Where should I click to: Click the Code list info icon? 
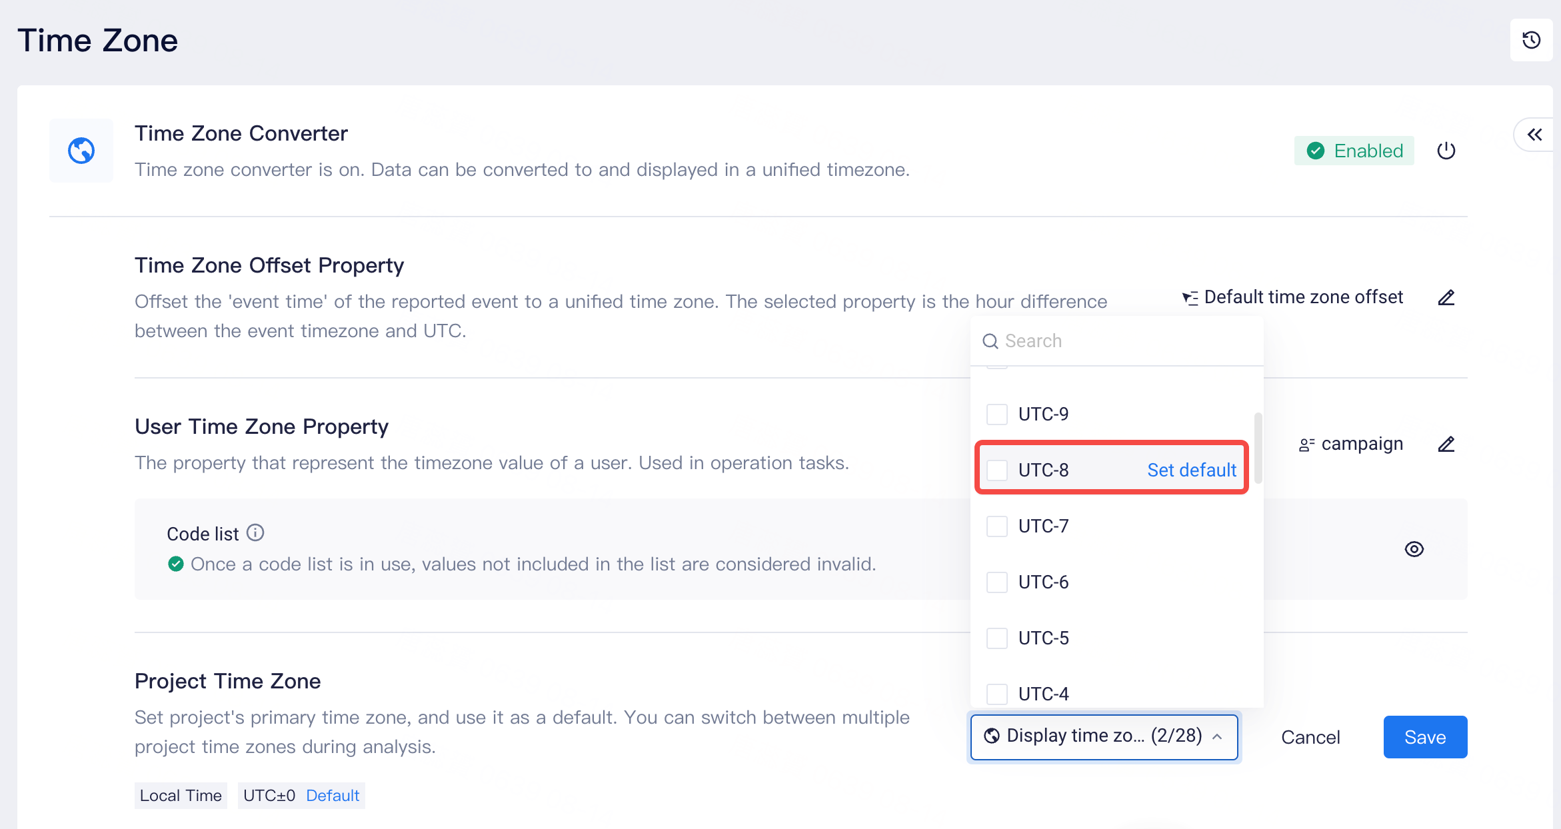255,532
